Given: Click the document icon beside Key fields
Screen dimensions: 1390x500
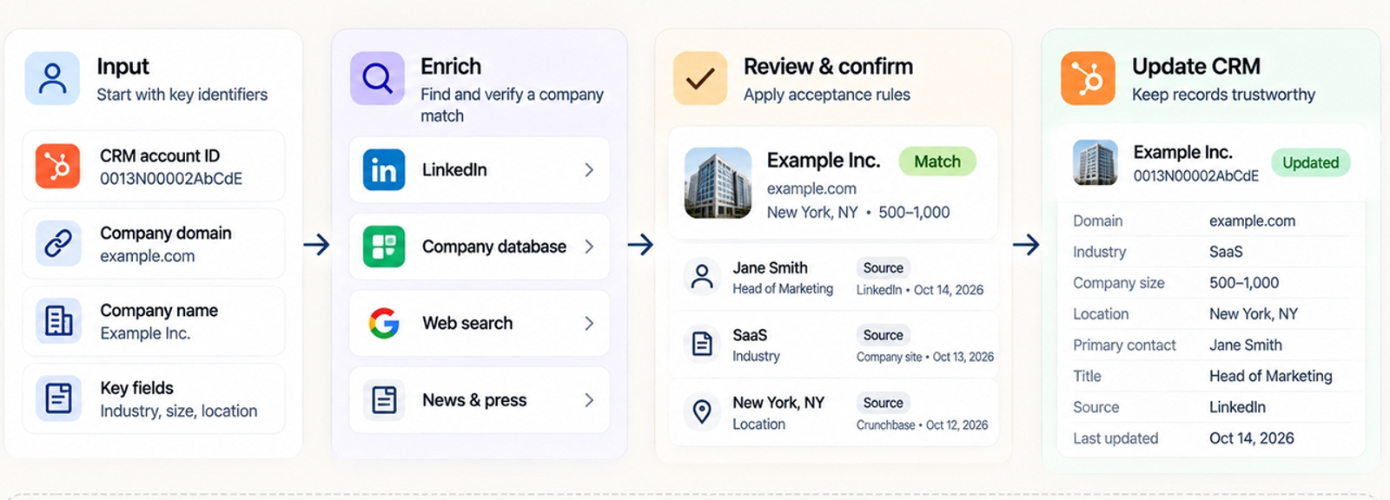Looking at the screenshot, I should [58, 398].
